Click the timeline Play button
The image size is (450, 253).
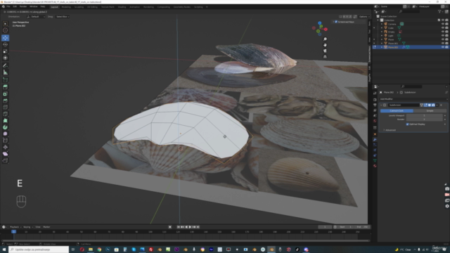click(x=190, y=227)
